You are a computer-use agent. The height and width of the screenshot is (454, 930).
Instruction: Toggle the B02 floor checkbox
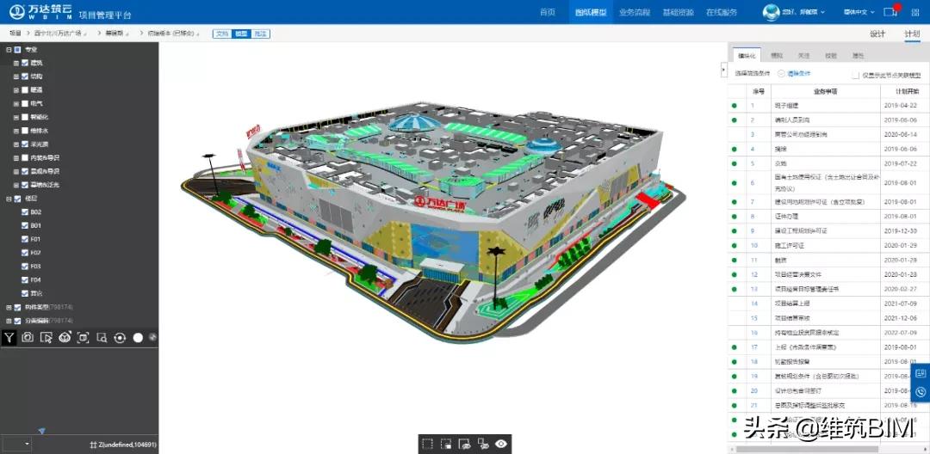tap(25, 212)
